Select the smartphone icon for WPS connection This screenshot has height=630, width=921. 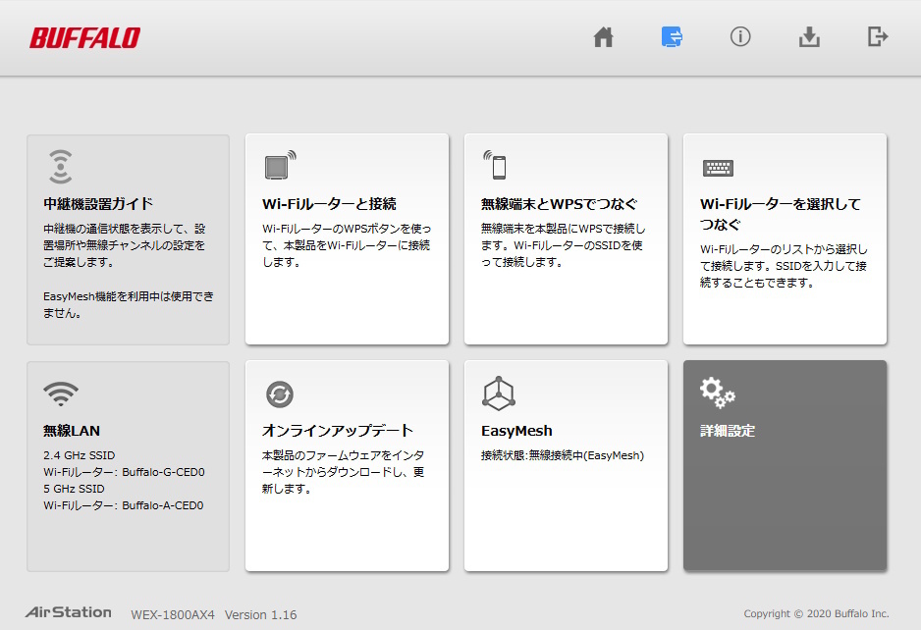pos(497,166)
